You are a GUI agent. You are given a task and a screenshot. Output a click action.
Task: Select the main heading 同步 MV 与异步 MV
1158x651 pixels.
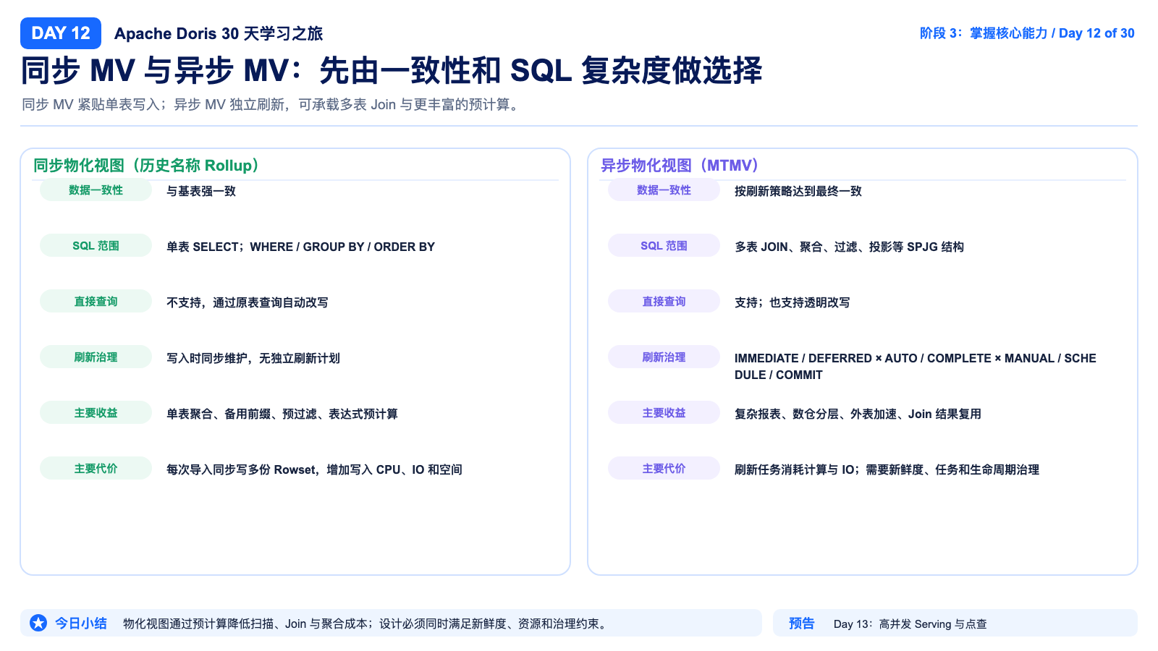pos(392,71)
